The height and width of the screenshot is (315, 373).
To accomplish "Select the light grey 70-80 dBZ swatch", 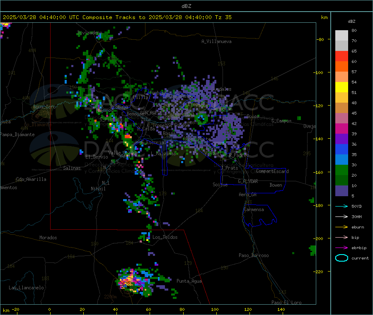I will (x=342, y=36).
